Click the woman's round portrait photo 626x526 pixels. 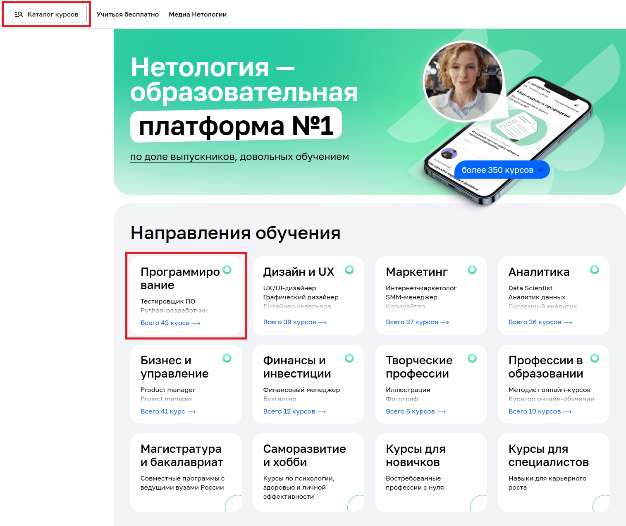[464, 81]
